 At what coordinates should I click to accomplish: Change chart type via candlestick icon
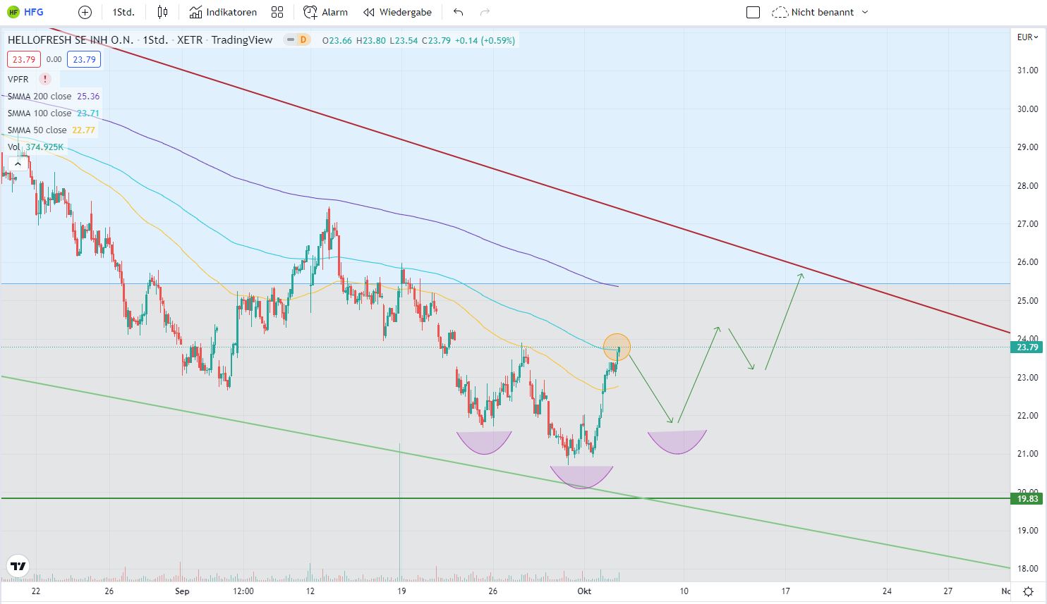163,12
